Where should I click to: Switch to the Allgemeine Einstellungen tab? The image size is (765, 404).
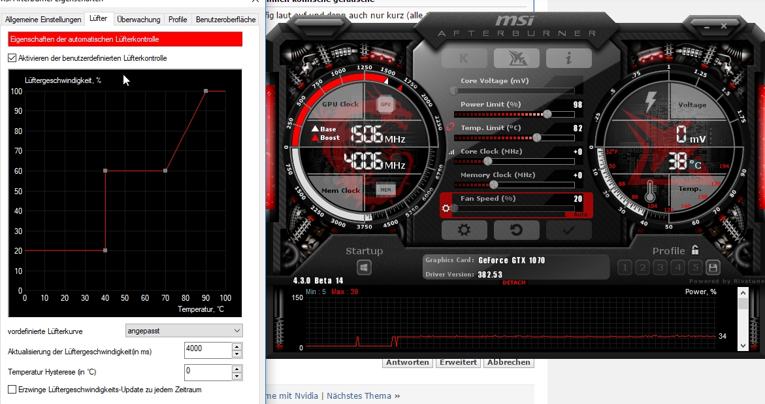(x=43, y=20)
